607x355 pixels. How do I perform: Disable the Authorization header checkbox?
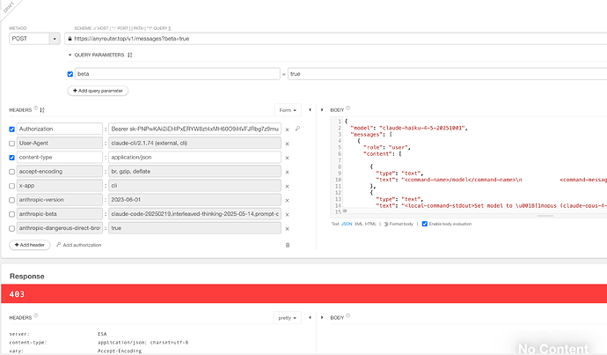coord(12,129)
